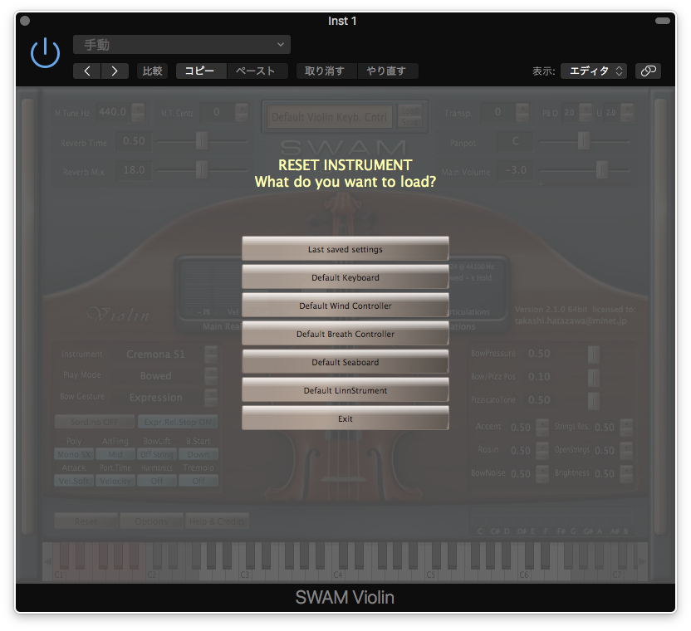
Task: Click the Bow Gesture Expression stepper
Action: pyautogui.click(x=211, y=398)
